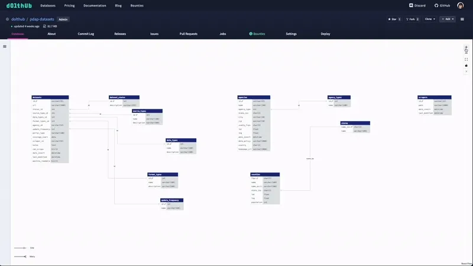Click the fit view icon in diagram controls
Image resolution: width=473 pixels, height=266 pixels.
click(x=466, y=59)
